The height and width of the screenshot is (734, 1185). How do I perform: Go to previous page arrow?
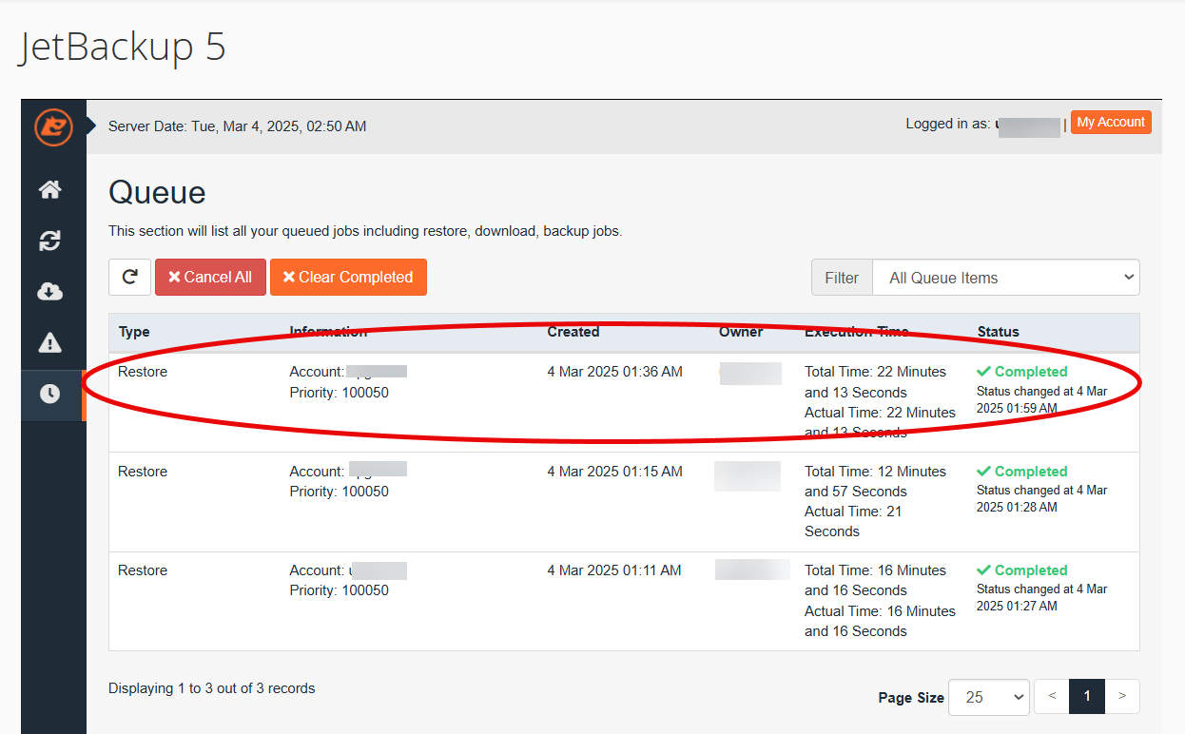click(1052, 697)
